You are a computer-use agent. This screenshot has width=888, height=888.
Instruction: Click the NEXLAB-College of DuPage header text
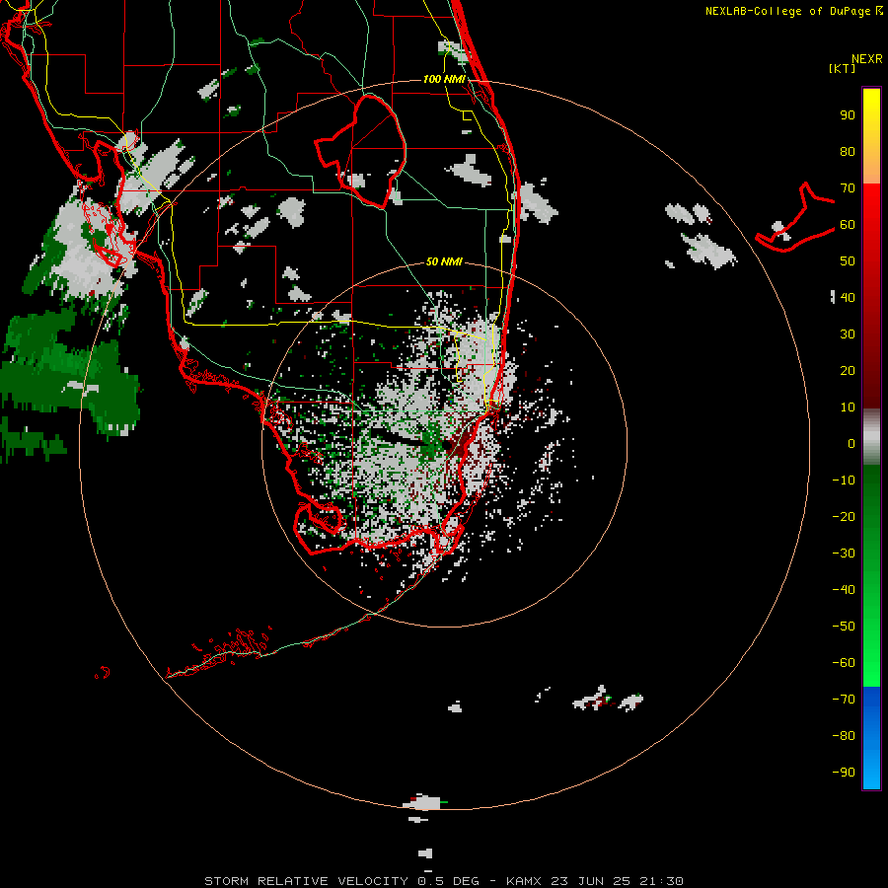pos(787,11)
